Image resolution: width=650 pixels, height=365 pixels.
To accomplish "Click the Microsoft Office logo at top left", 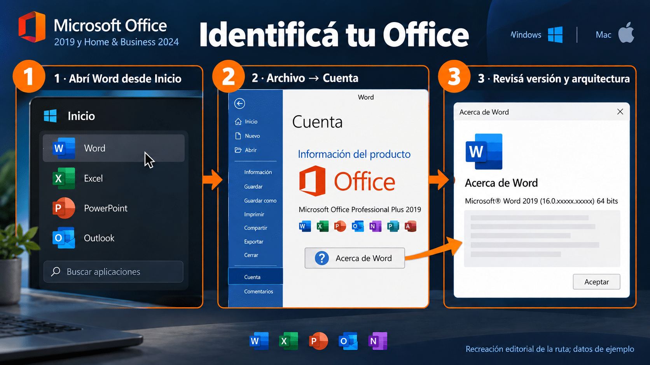I will coord(32,27).
